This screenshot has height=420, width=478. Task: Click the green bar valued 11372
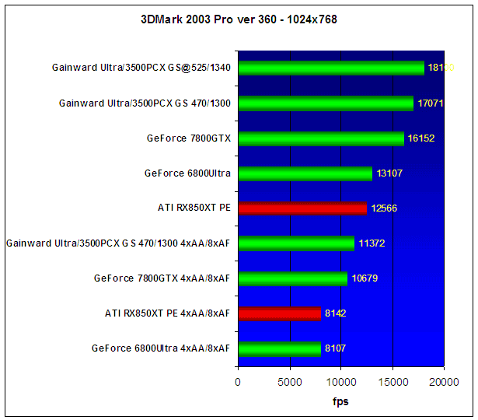pos(296,243)
